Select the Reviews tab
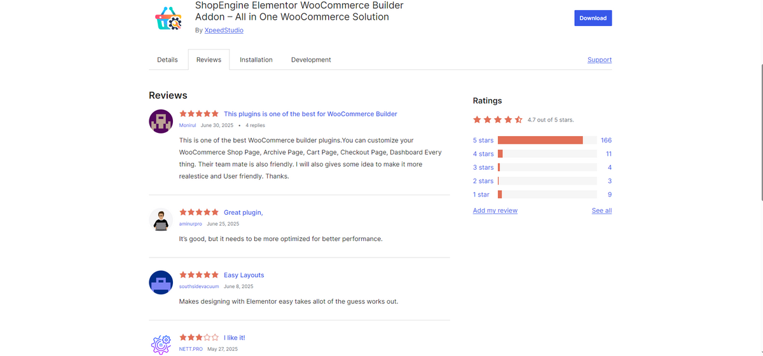 (x=209, y=60)
